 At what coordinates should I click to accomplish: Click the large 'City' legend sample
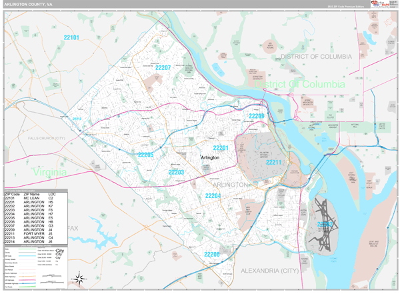[x=59, y=251]
